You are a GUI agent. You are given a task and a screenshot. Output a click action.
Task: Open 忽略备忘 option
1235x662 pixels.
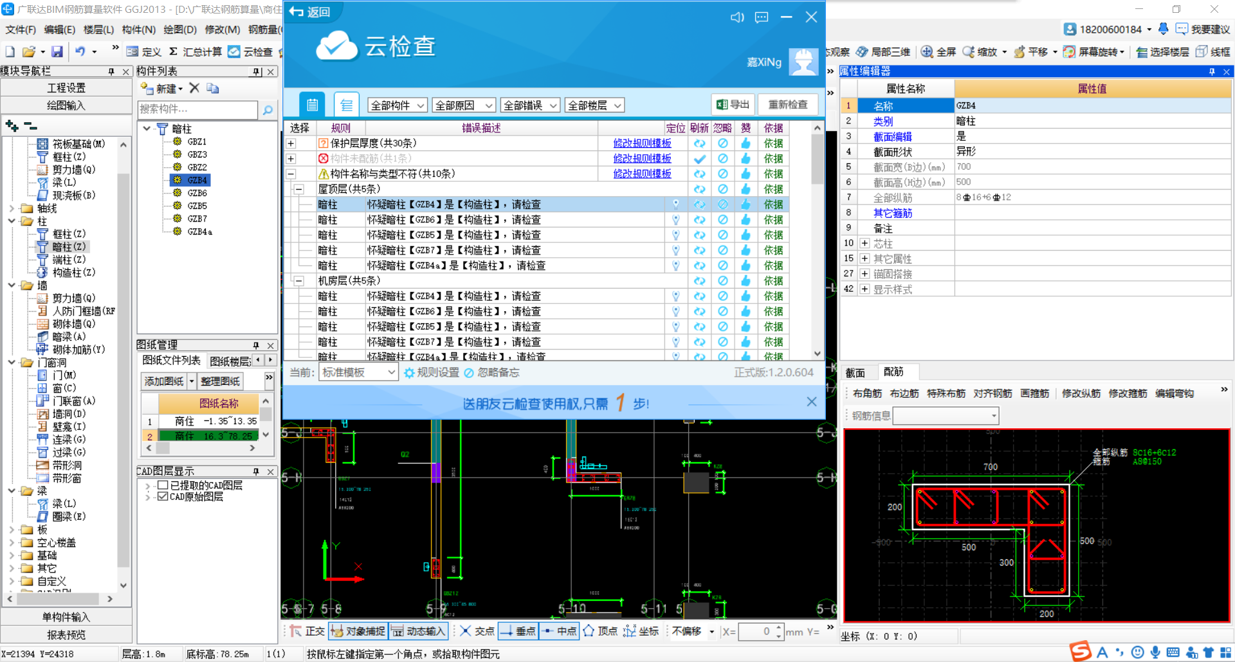pyautogui.click(x=492, y=373)
